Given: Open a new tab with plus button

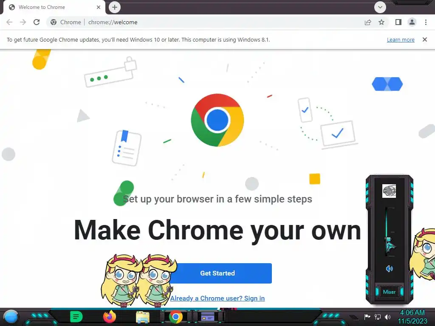Looking at the screenshot, I should coord(115,7).
